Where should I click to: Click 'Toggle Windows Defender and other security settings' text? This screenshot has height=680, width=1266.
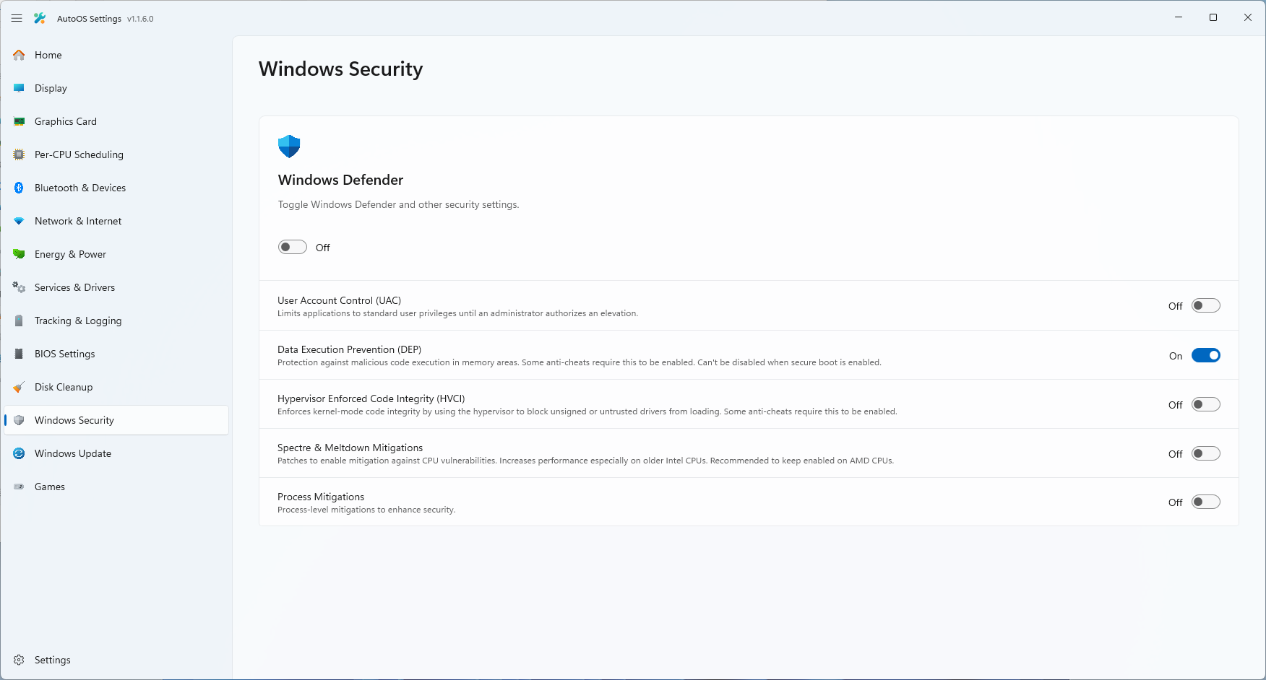[398, 204]
